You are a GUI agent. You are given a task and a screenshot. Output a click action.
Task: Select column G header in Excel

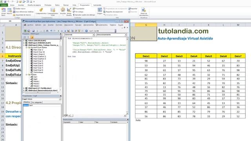pyautogui.click(x=146, y=25)
